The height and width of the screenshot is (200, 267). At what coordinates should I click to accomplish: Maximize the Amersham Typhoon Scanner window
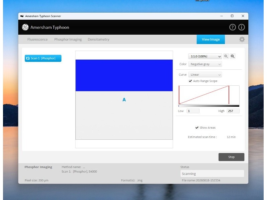[232, 16]
